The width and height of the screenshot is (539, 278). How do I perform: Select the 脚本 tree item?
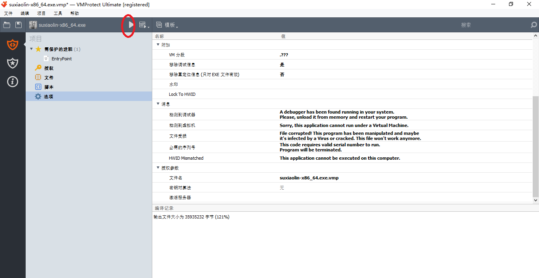pos(49,87)
